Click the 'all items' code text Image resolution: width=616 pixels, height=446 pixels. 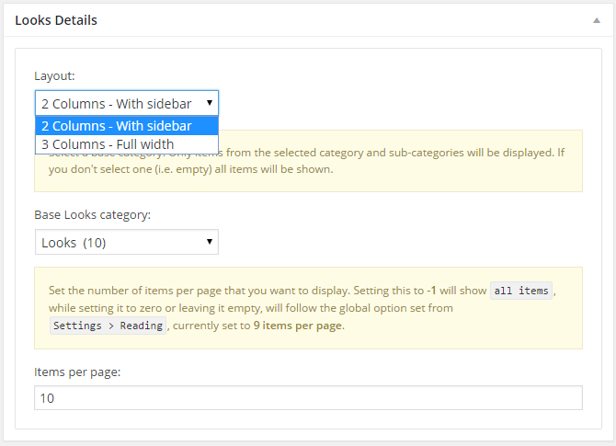coord(521,291)
